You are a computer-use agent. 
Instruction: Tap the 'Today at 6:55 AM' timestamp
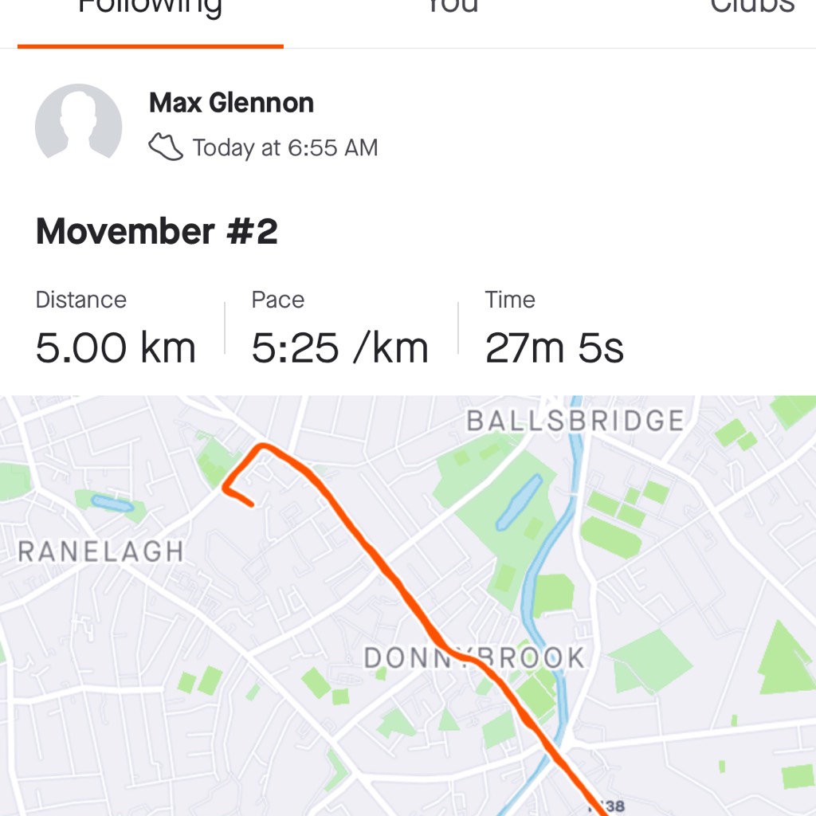(x=285, y=147)
